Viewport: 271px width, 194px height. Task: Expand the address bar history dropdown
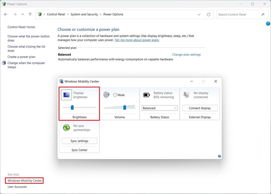pos(199,15)
